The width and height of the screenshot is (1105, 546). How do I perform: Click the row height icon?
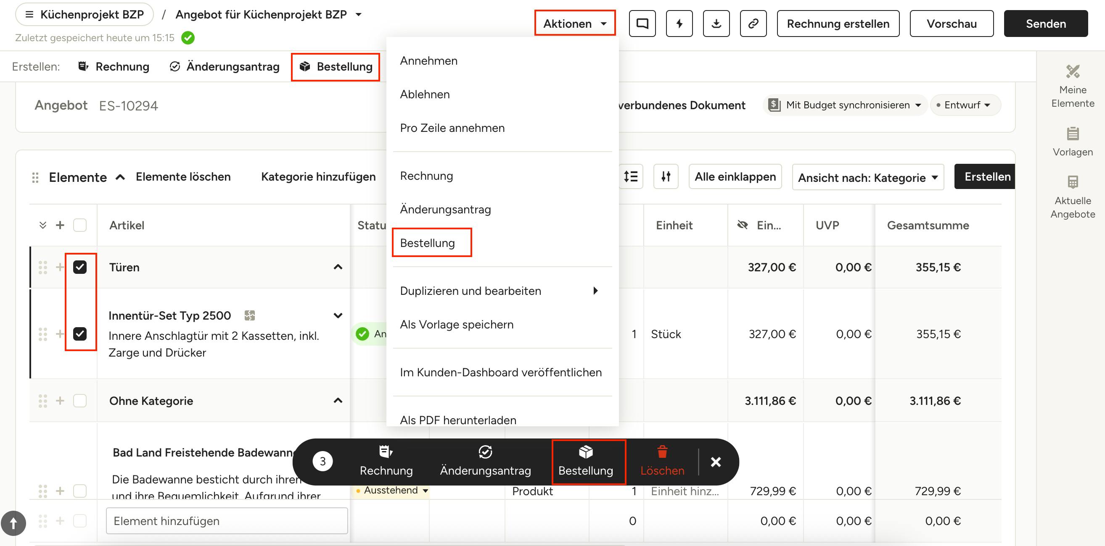pos(631,176)
